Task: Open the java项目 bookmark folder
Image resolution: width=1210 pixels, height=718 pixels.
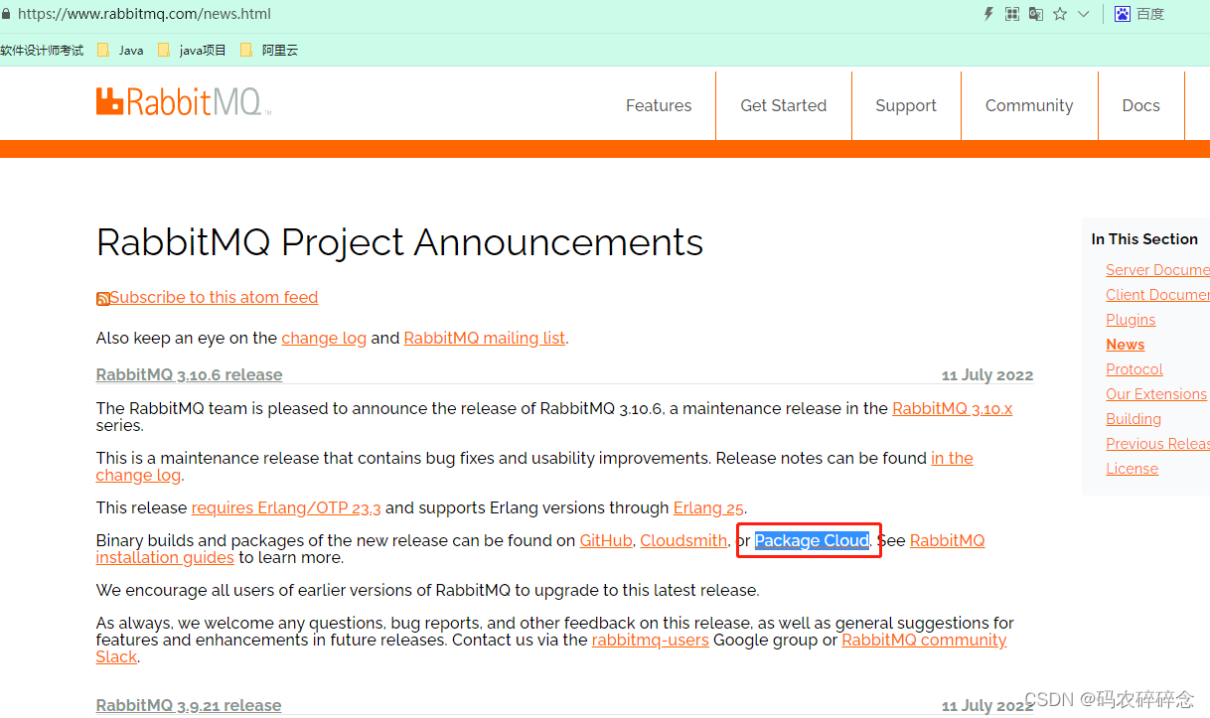Action: coord(193,50)
